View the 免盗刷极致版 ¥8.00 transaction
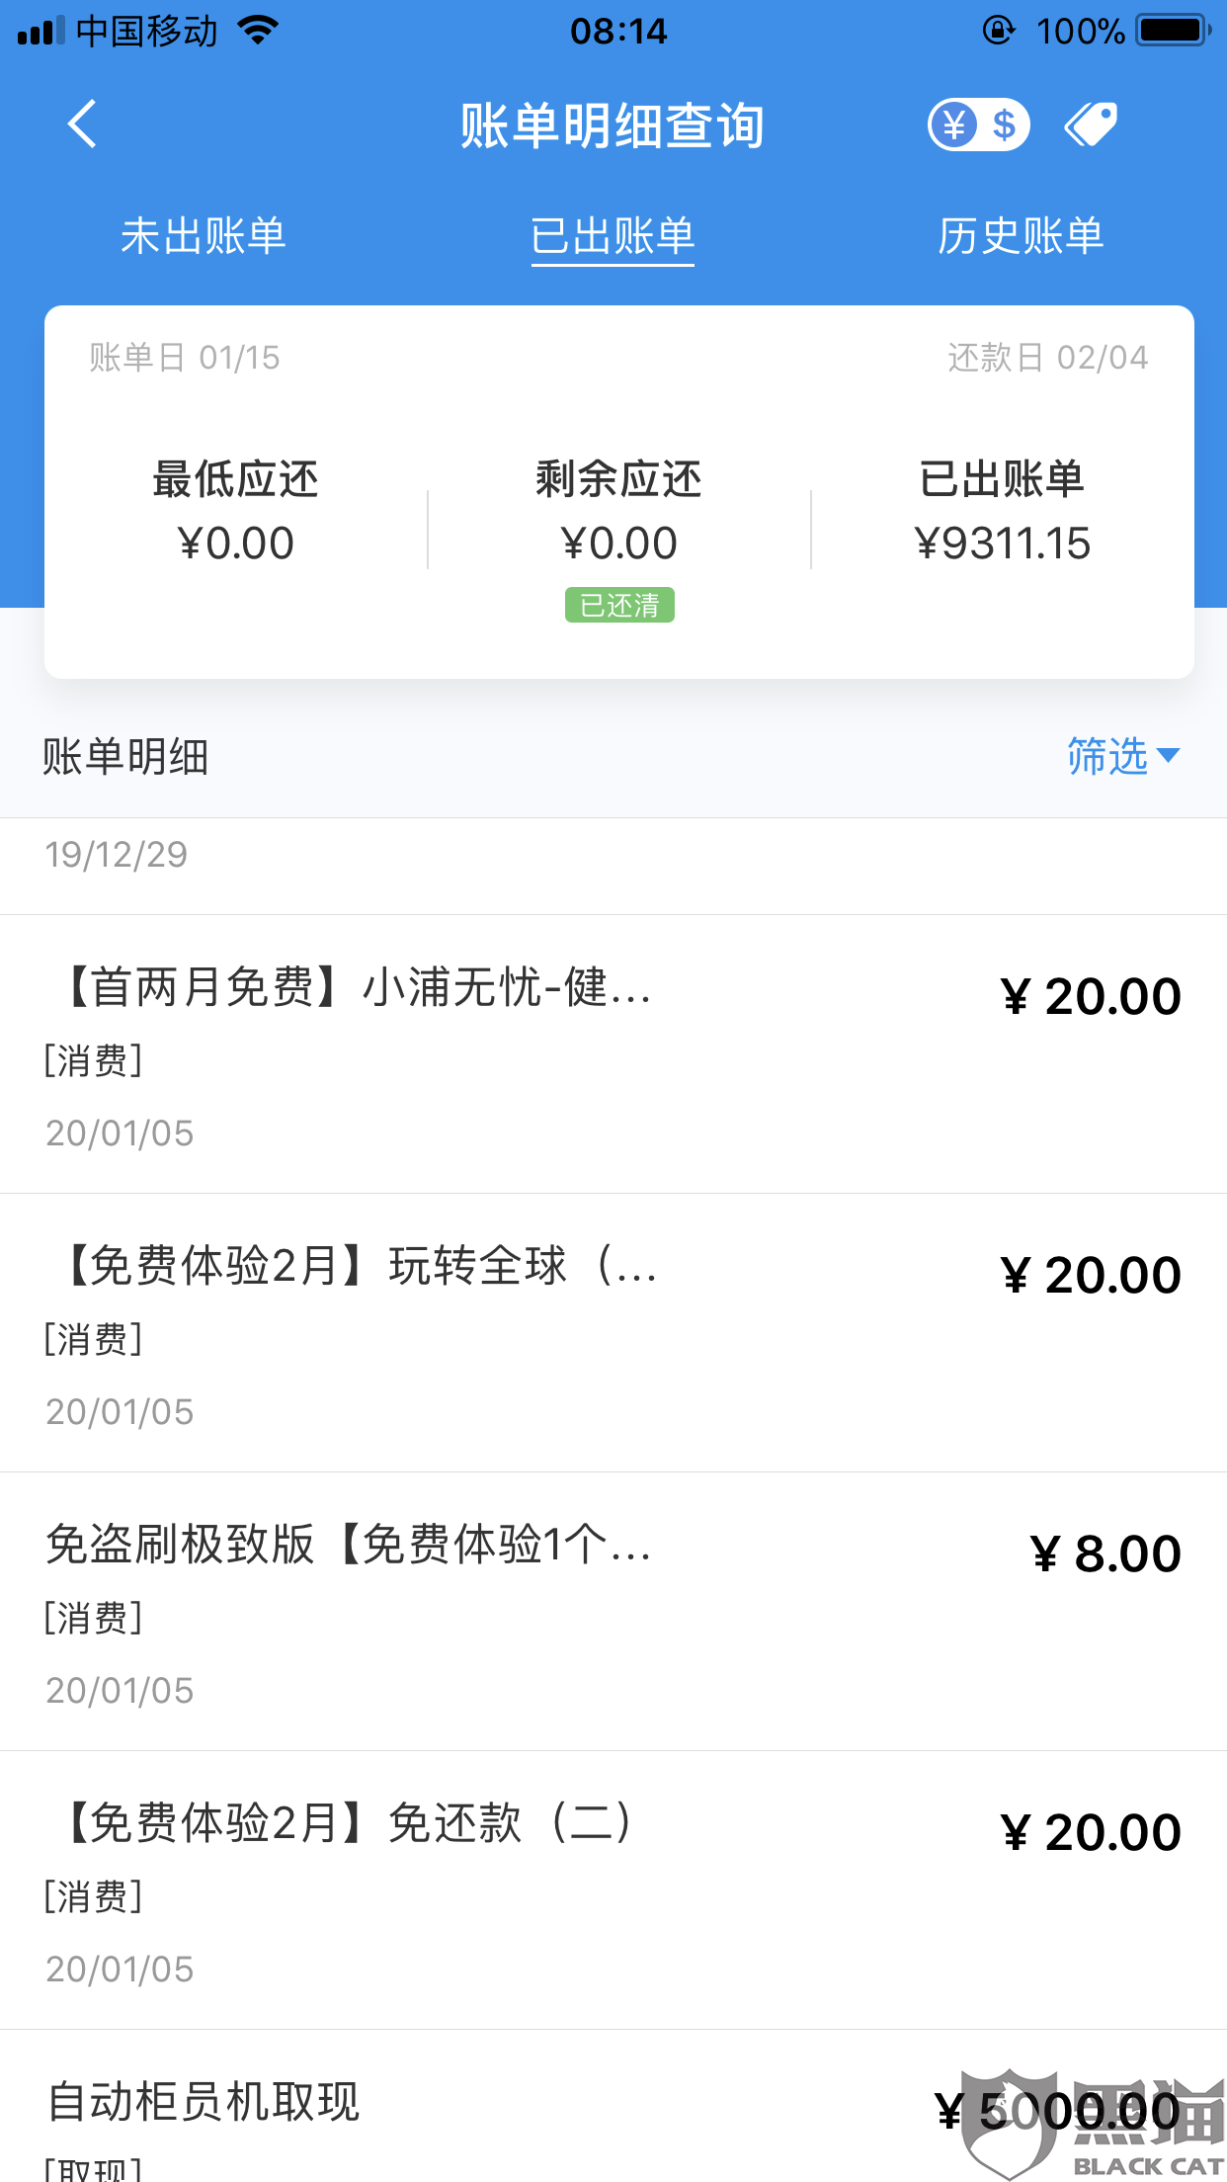This screenshot has width=1227, height=2182. click(x=613, y=1612)
